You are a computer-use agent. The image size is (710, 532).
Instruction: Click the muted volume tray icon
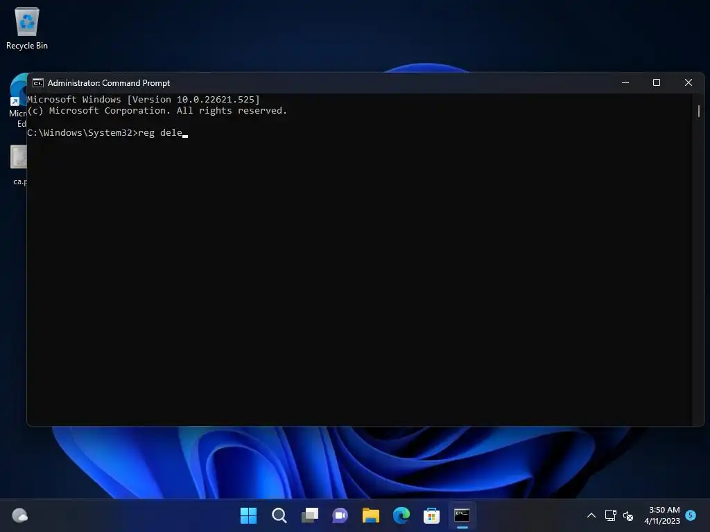click(x=628, y=515)
